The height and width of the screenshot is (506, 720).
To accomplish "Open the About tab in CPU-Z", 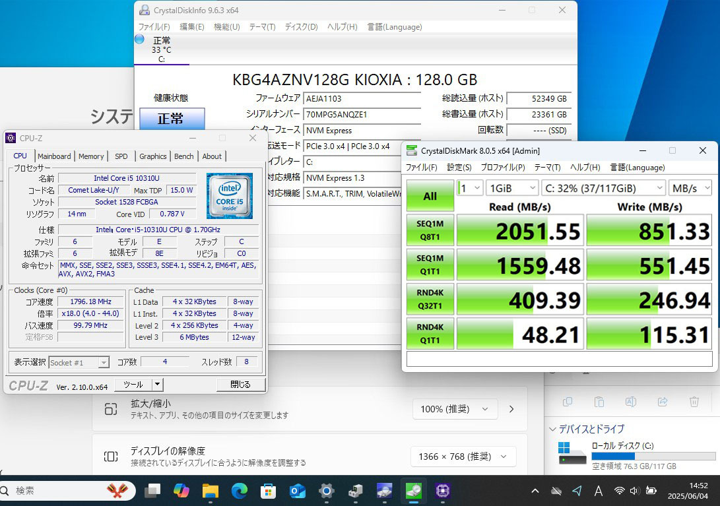I will [x=212, y=156].
